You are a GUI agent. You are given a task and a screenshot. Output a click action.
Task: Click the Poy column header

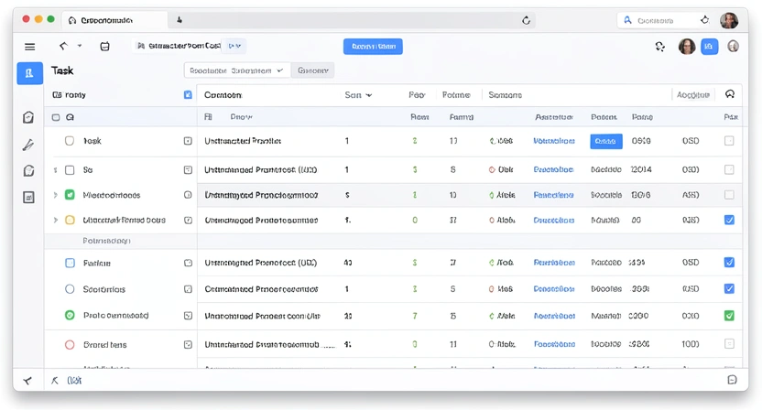(417, 95)
